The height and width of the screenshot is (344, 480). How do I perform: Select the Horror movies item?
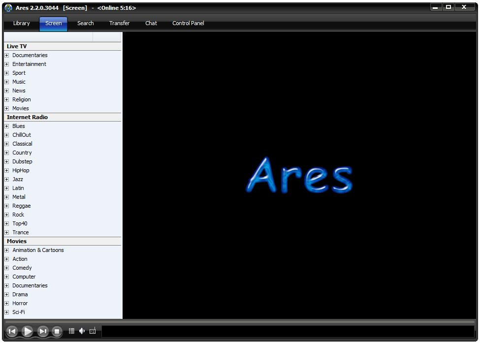(20, 303)
